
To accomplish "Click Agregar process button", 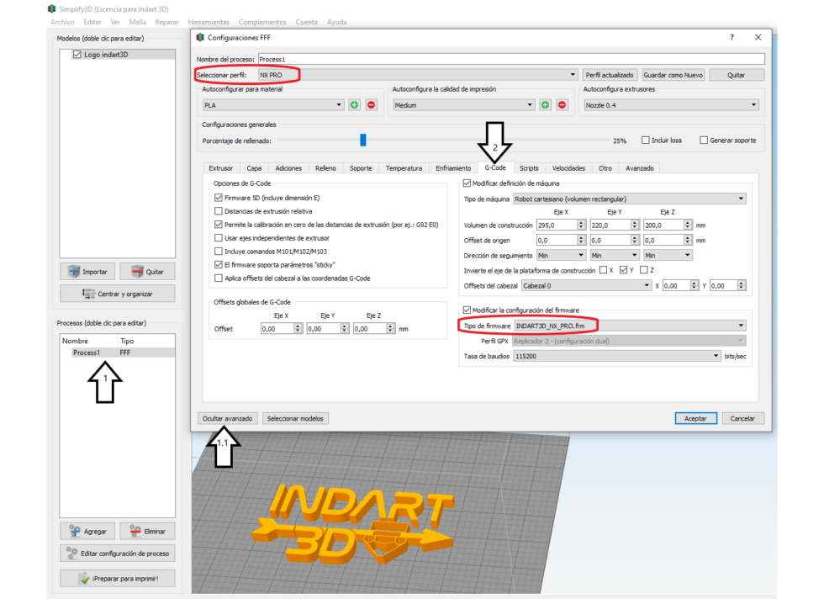I will 87,531.
